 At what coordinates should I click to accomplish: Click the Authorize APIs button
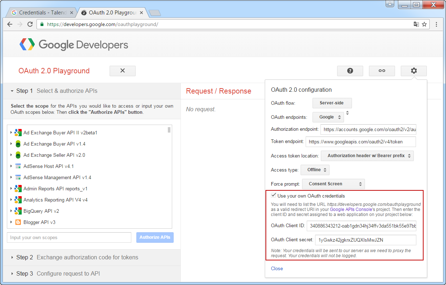(155, 237)
